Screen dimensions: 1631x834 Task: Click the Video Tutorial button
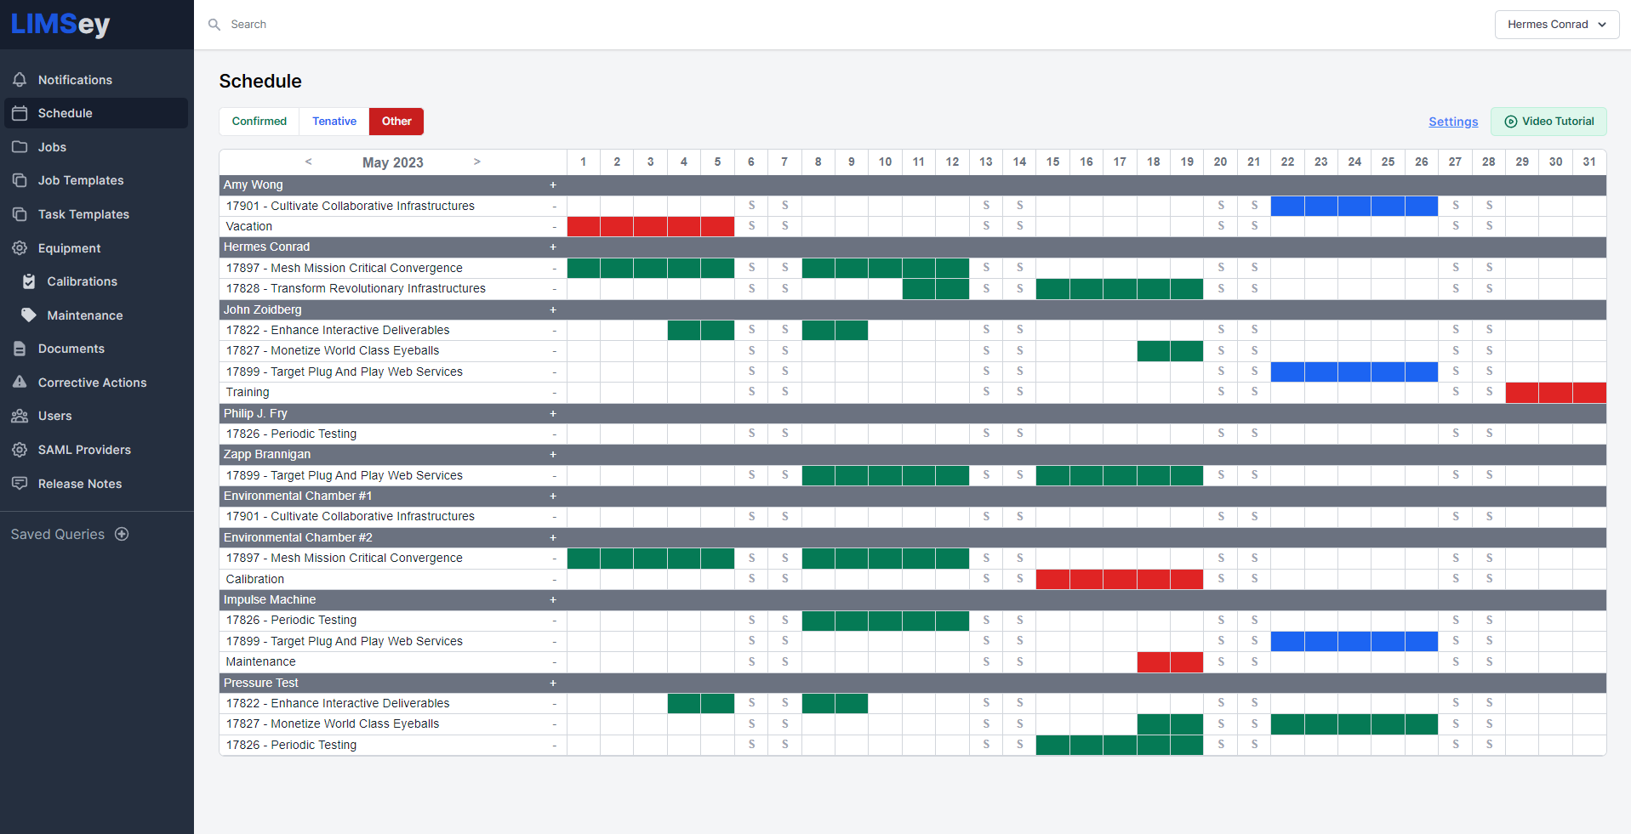[x=1548, y=122]
